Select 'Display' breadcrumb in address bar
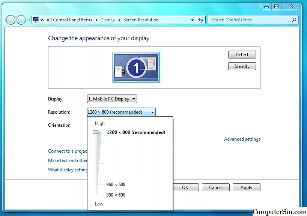This screenshot has width=307, height=216. click(x=107, y=20)
